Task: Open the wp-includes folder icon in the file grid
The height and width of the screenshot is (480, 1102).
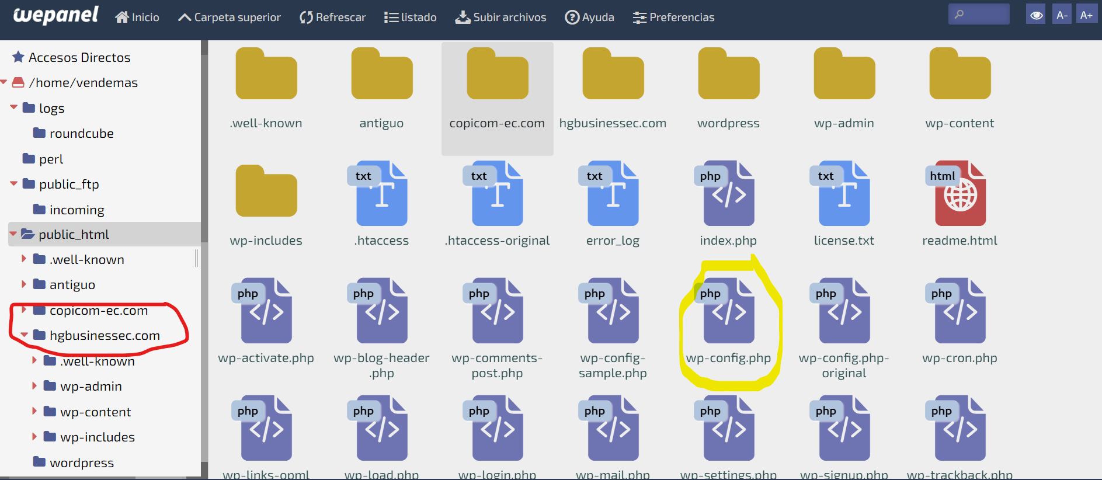Action: [266, 191]
